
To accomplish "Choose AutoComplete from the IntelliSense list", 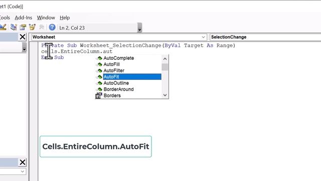I will coord(119,58).
